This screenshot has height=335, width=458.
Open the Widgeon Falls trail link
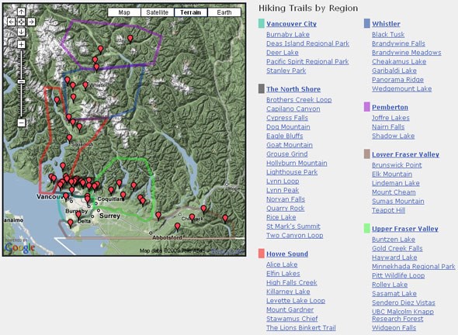coord(394,328)
